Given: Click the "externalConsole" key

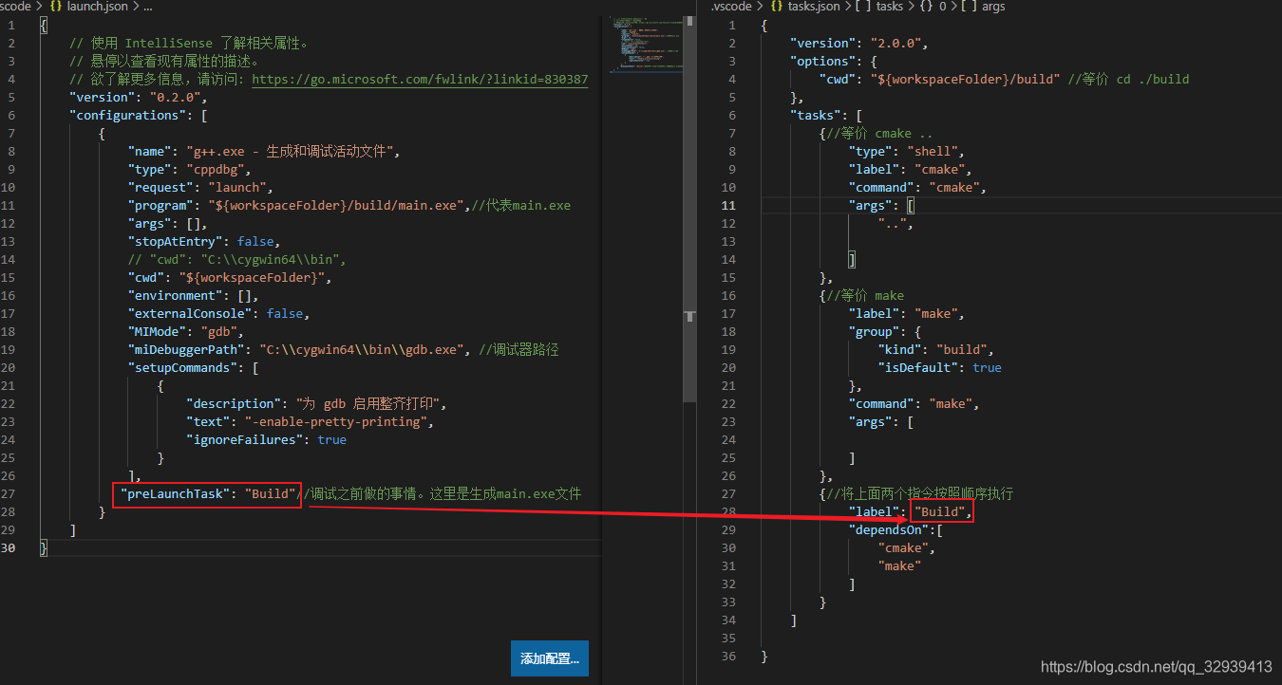Looking at the screenshot, I should [x=190, y=314].
